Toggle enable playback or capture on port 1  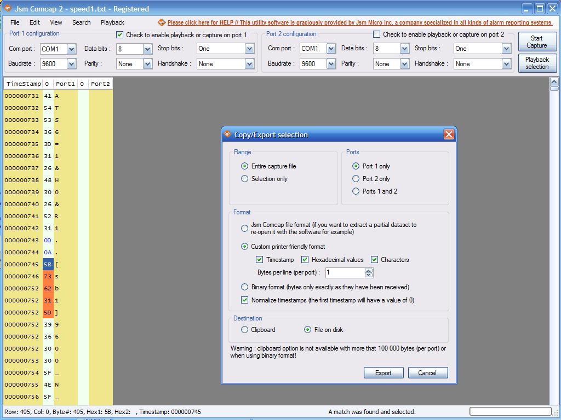[120, 35]
